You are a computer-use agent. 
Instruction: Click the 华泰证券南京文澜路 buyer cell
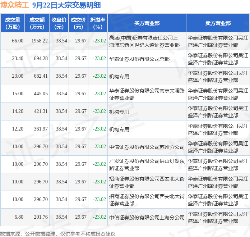147,94
